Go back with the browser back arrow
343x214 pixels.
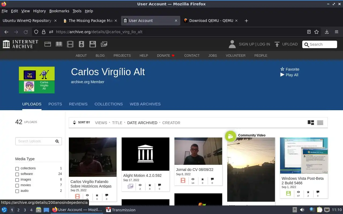(6, 32)
